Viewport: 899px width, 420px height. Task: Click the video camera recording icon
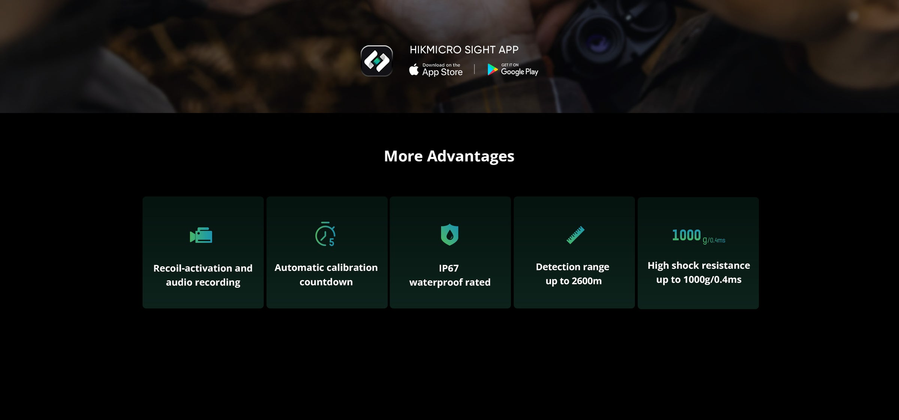(201, 235)
